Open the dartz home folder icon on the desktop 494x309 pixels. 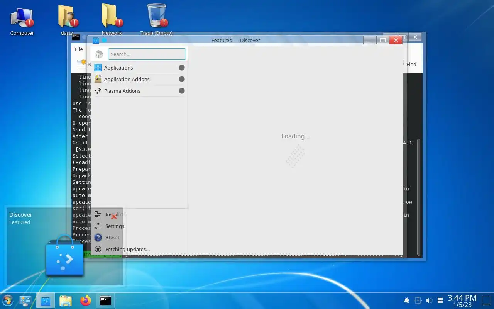68,20
